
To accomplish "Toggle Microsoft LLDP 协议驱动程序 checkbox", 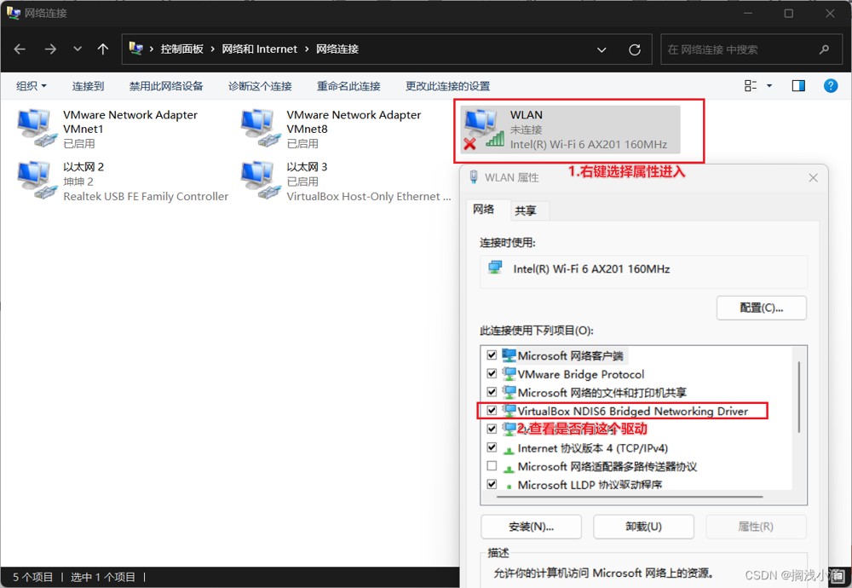I will [492, 484].
